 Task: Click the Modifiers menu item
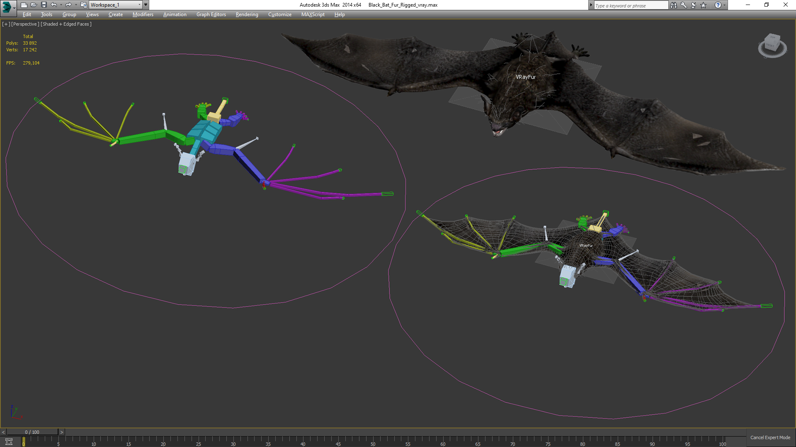coord(143,15)
